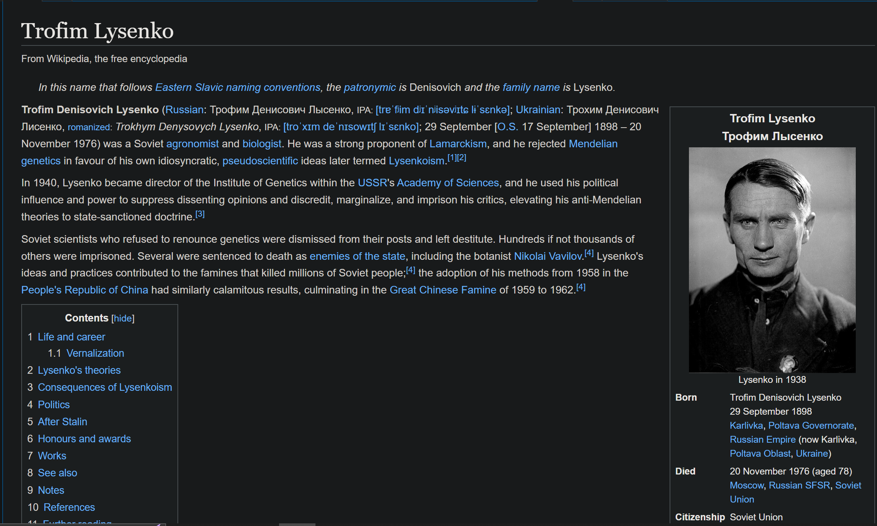877x526 pixels.
Task: Go to Politics section
Action: [x=54, y=405]
